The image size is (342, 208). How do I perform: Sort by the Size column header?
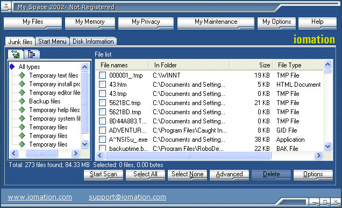[251, 65]
